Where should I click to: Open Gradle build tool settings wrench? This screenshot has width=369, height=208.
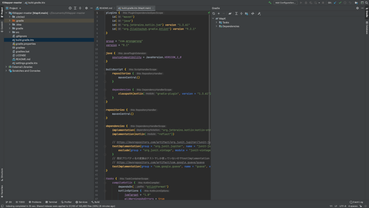pyautogui.click(x=259, y=14)
